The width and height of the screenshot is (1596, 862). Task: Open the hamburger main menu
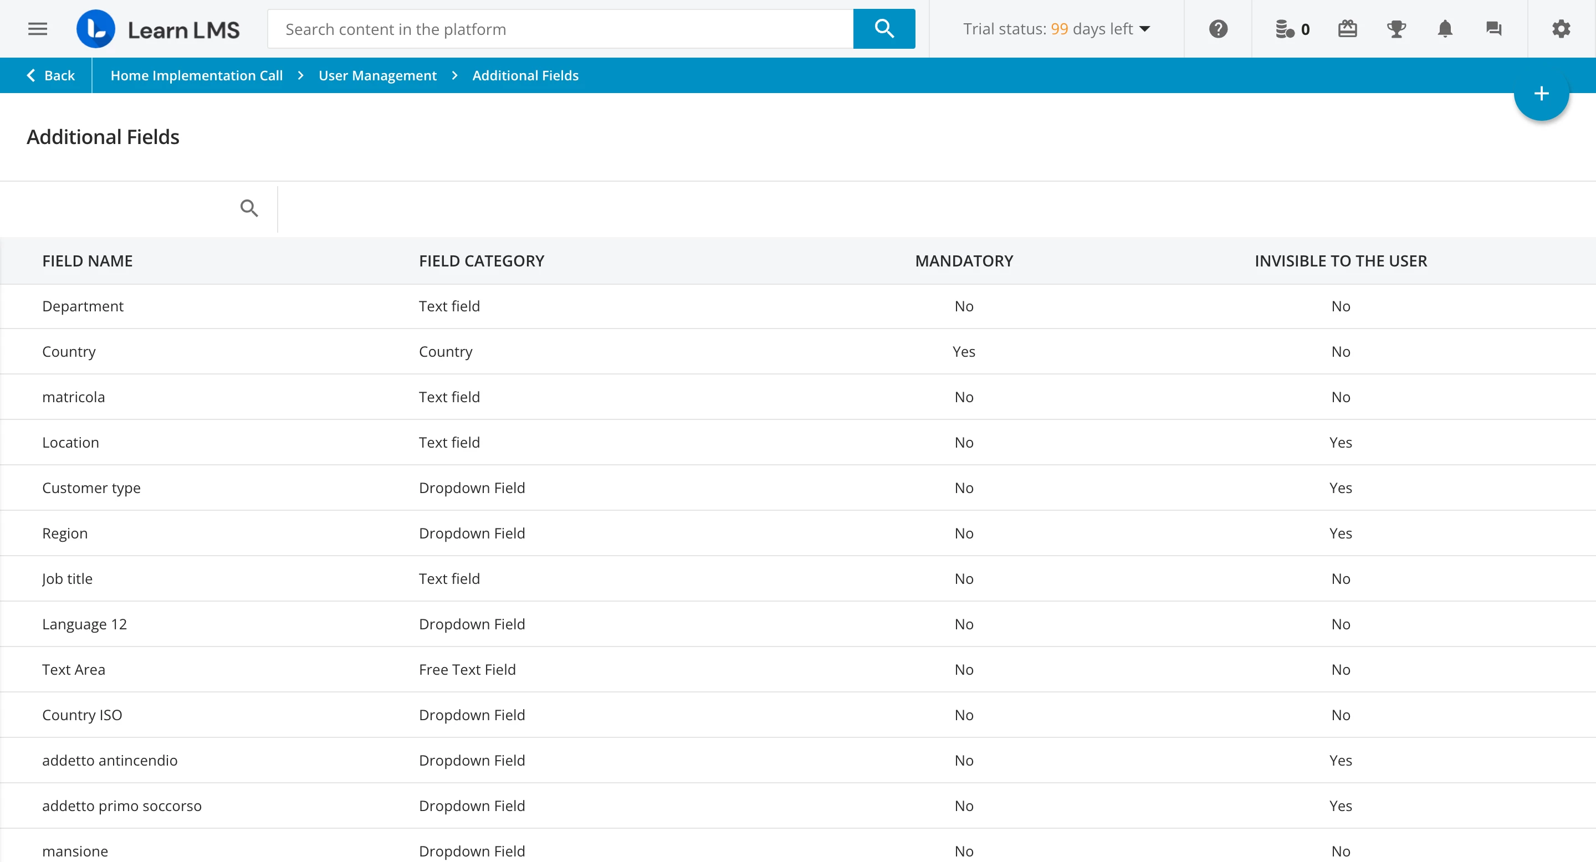click(38, 29)
